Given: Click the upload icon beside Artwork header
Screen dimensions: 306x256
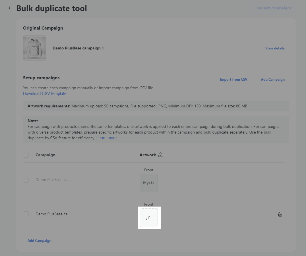Looking at the screenshot, I should click(161, 155).
